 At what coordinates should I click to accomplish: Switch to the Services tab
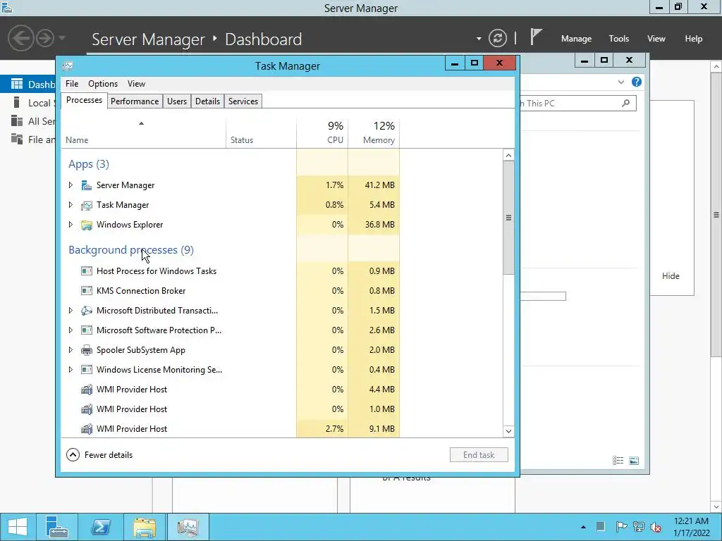243,101
